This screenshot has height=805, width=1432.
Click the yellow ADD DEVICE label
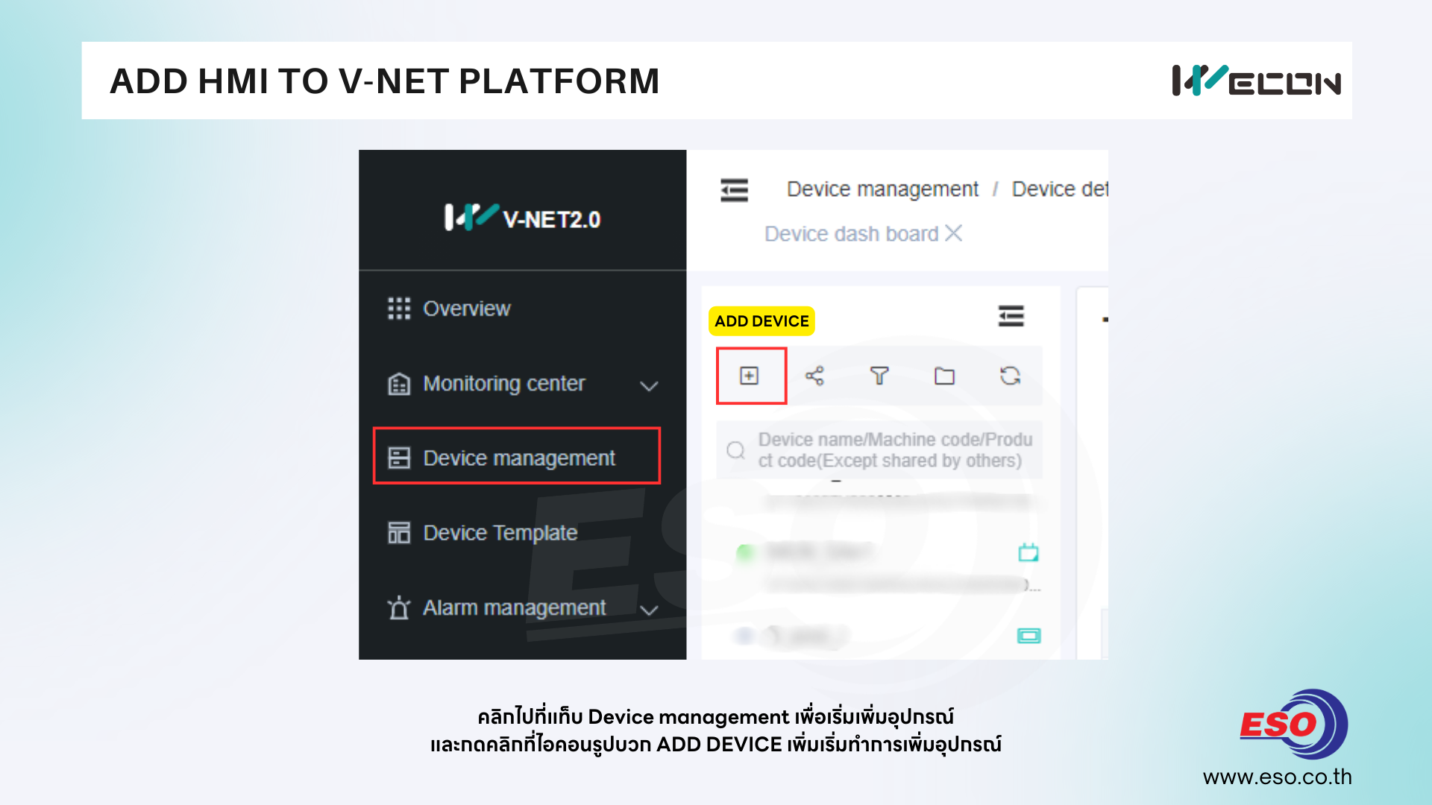pos(761,321)
